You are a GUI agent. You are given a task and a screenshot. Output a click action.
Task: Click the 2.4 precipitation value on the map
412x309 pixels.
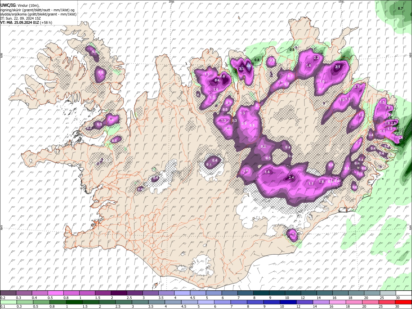[x=292, y=177]
